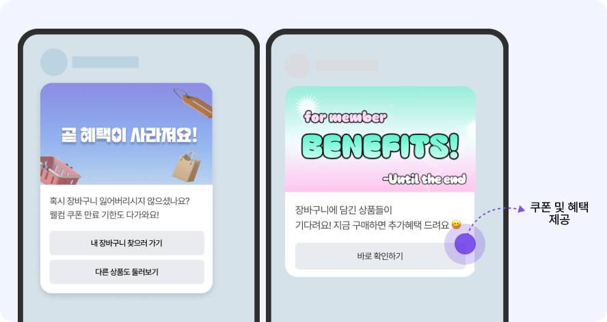Image resolution: width=607 pixels, height=322 pixels.
Task: Click the '쿠폰 및 혜택 제공' annotation label
Action: click(559, 214)
